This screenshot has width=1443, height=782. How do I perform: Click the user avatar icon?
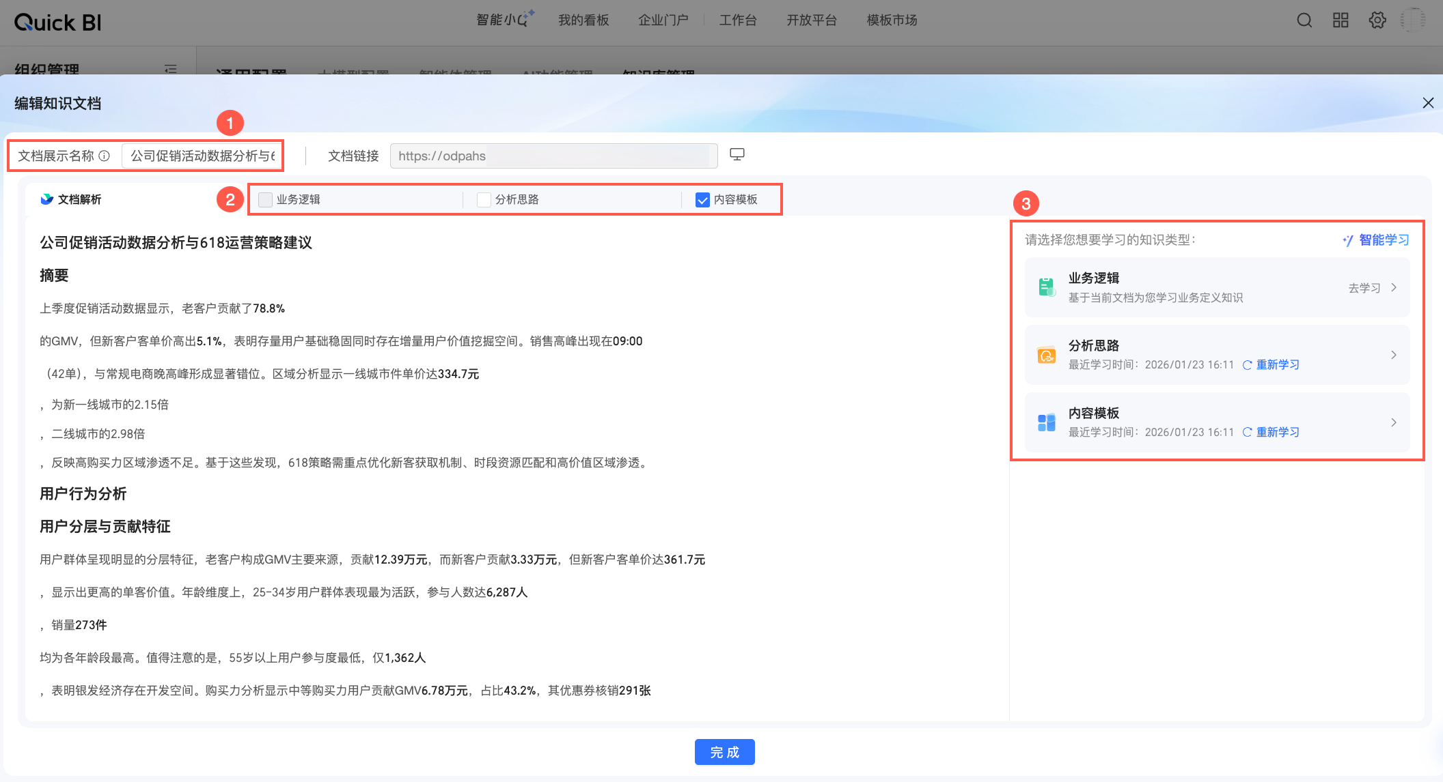(1412, 20)
